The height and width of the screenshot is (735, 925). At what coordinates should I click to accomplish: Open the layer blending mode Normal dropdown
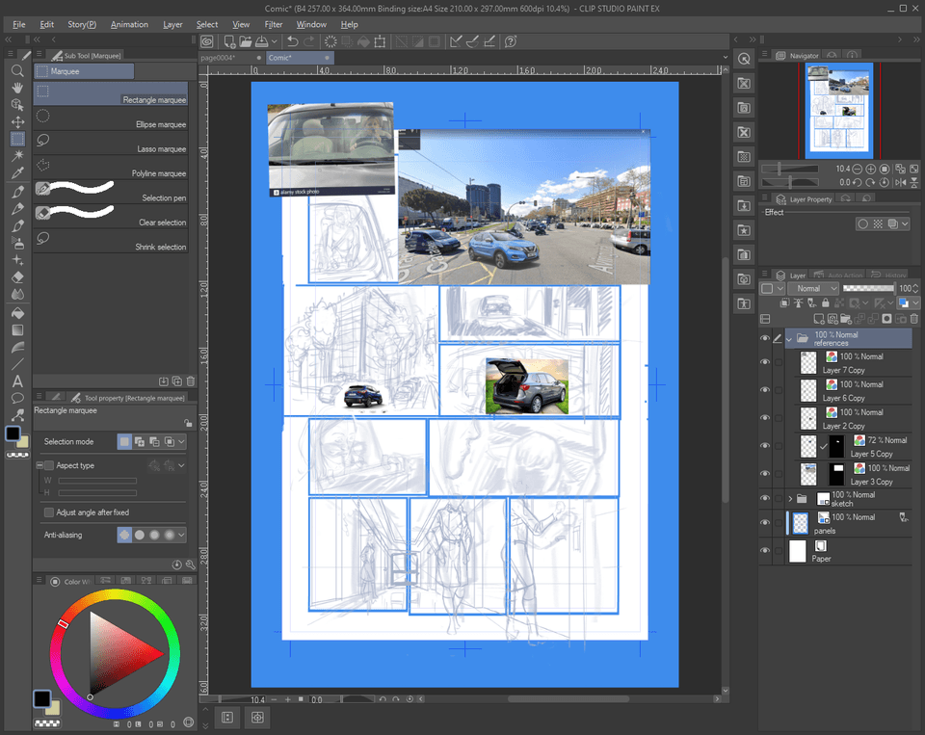(812, 288)
